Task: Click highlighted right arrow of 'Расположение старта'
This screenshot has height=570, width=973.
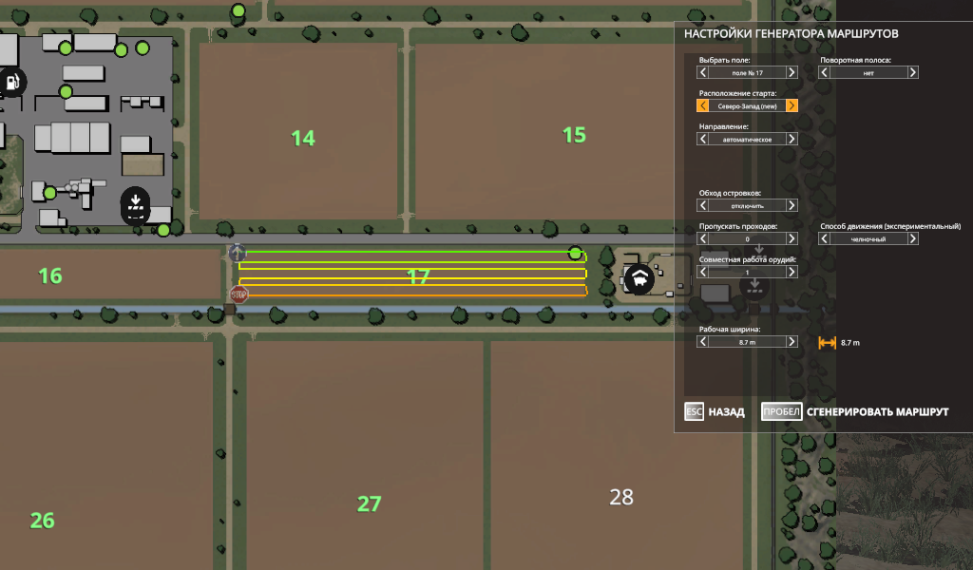Action: [x=792, y=106]
